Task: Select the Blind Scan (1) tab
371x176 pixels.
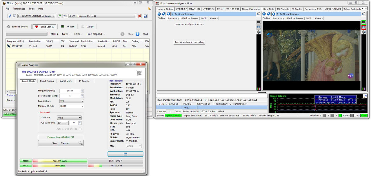Action: 45,26
